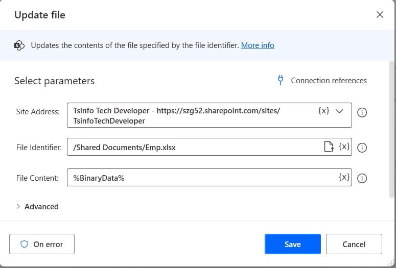Screen dimensions: 396x268
Task: Click the File Content label
Action: (37, 178)
